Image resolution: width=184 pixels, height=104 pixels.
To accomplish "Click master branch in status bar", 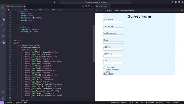I will point(8,103).
